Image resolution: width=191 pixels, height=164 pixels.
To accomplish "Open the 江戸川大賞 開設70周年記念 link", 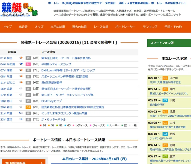I will pos(165,82).
